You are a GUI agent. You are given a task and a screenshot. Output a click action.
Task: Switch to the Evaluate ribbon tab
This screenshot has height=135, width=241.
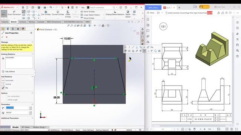41,22
